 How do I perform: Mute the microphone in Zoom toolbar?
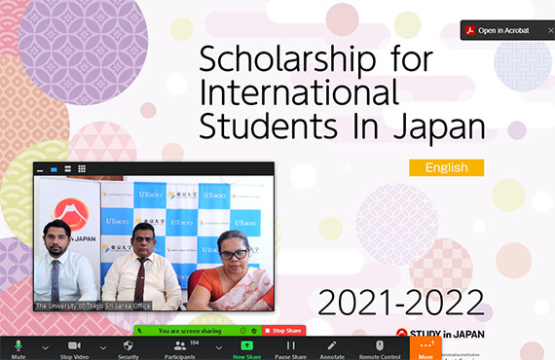pos(18,348)
